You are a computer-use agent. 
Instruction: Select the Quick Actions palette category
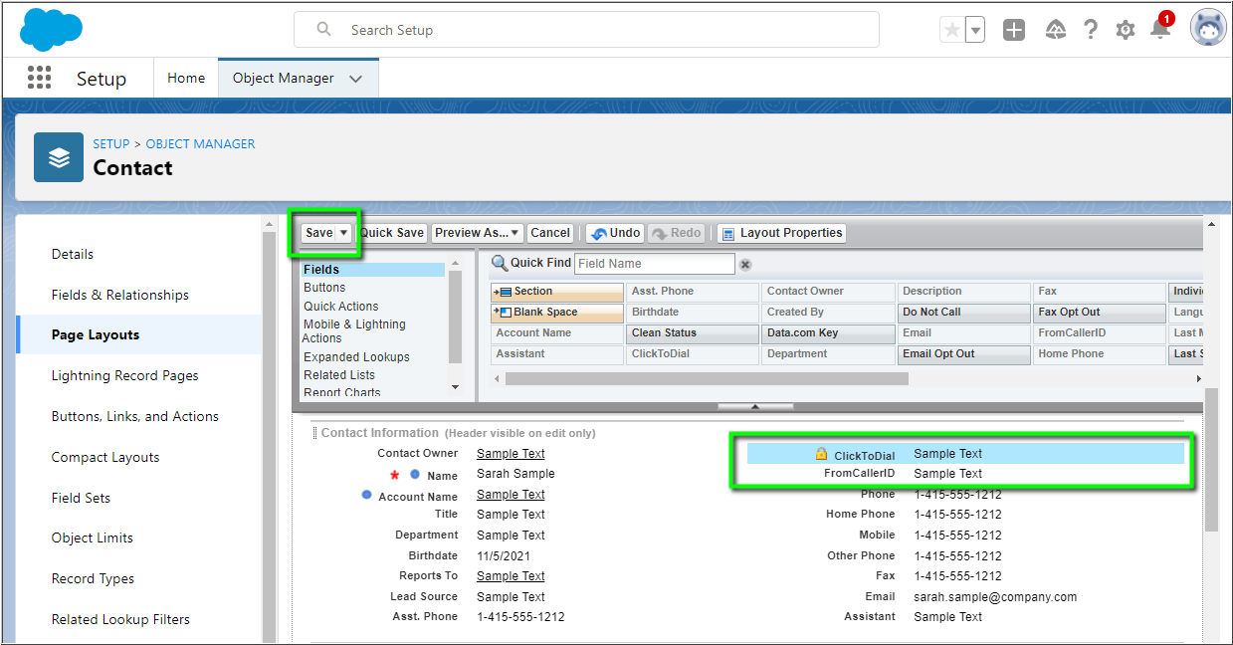[341, 307]
